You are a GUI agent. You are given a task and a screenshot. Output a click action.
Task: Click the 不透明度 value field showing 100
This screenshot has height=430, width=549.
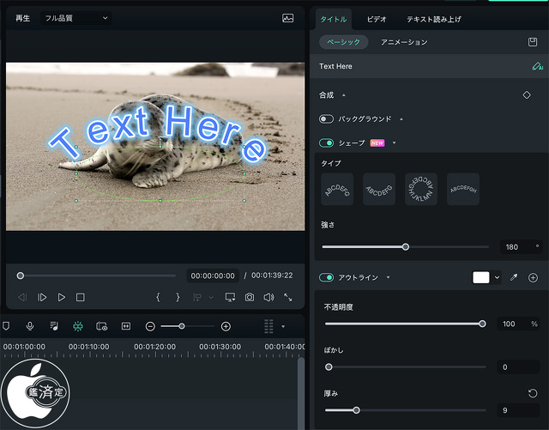click(518, 324)
